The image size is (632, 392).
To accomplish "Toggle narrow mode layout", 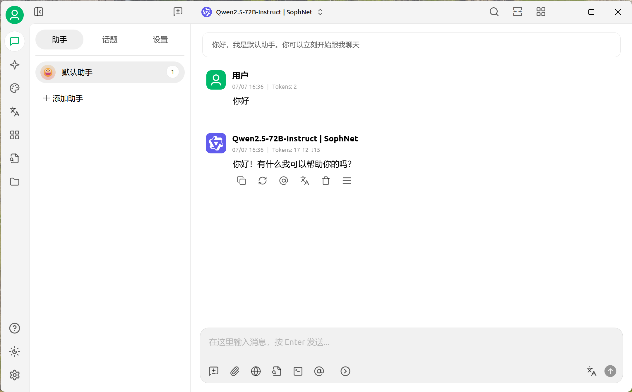I will (518, 12).
